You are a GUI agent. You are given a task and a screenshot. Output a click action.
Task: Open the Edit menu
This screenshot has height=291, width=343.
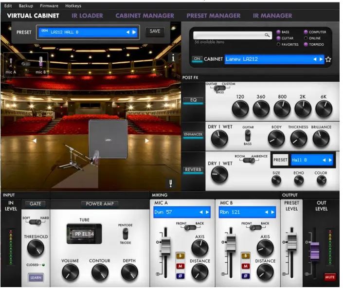(x=8, y=6)
